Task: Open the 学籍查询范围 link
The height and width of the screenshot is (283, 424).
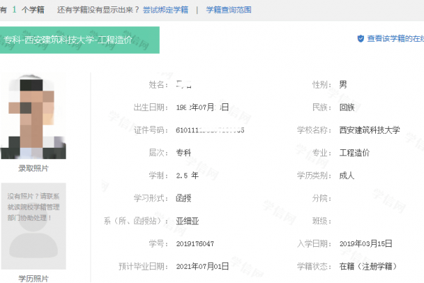Action: click(x=228, y=11)
